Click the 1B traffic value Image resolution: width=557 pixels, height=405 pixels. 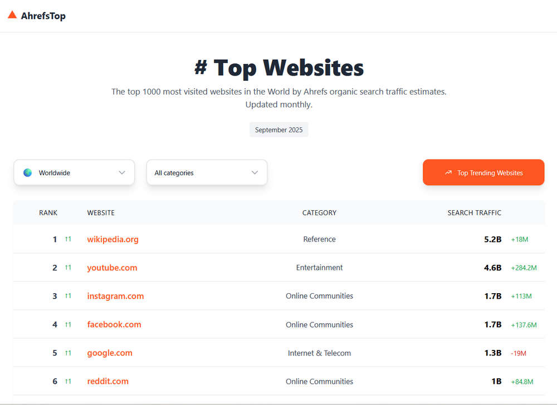click(x=496, y=381)
